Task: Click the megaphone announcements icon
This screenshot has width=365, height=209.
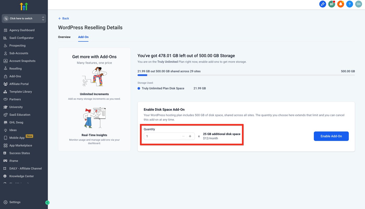Action: pyautogui.click(x=331, y=4)
